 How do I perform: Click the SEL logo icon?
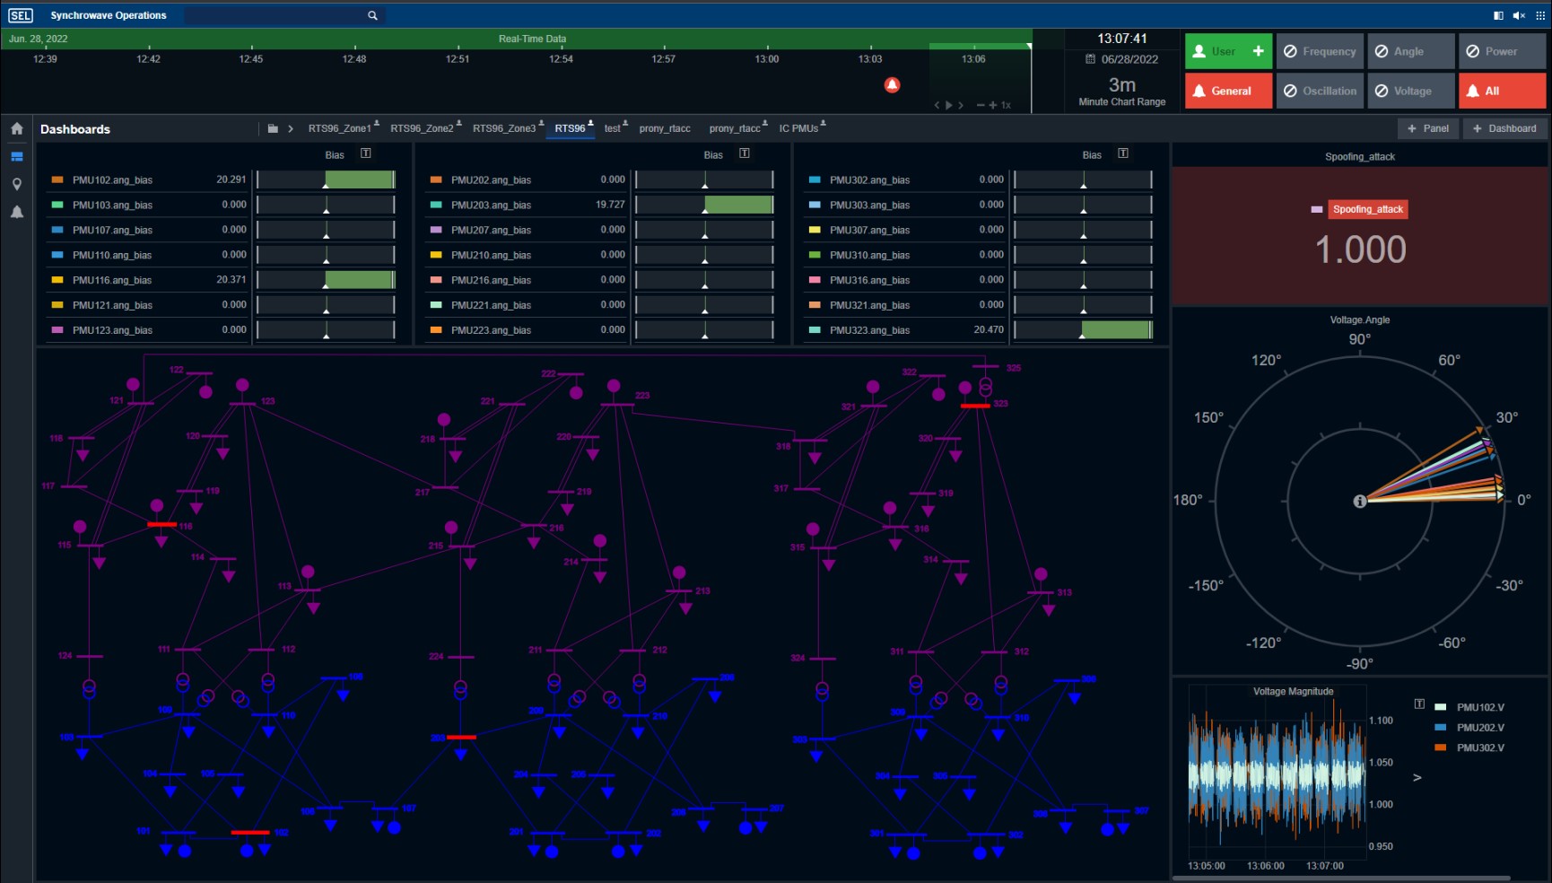click(x=20, y=15)
